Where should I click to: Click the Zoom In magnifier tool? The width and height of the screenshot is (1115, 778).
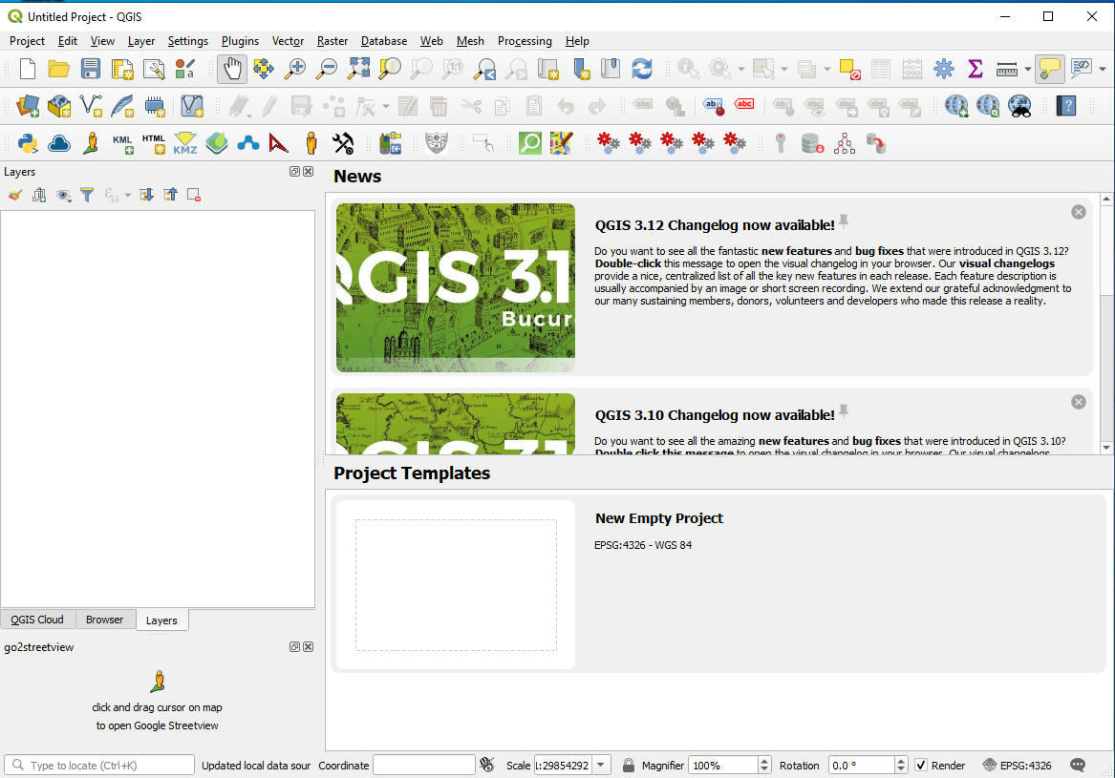pos(294,69)
